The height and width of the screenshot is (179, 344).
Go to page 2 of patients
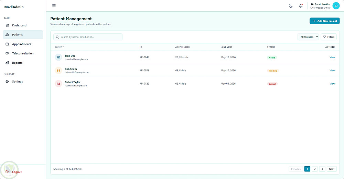click(x=315, y=169)
